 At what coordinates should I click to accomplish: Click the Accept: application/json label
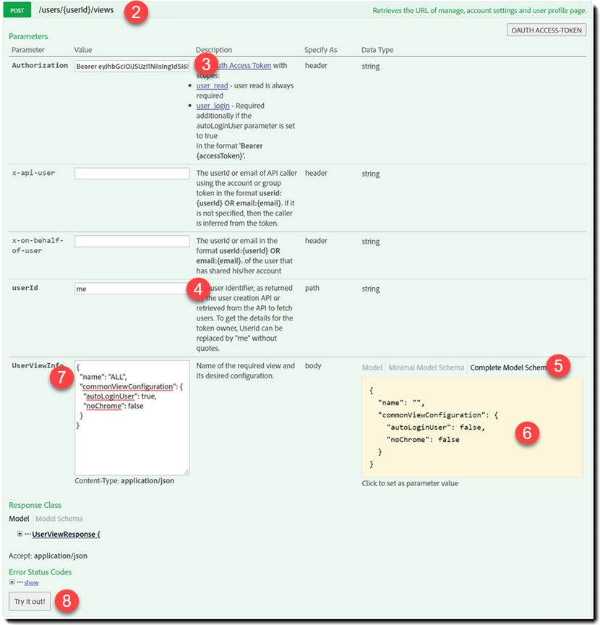click(x=48, y=556)
